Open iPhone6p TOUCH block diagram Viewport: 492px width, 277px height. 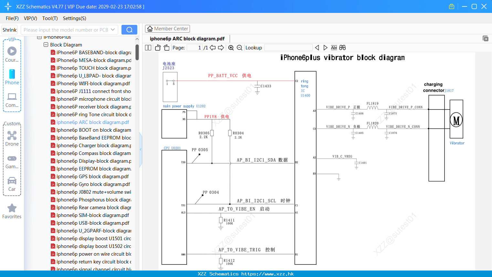91,68
